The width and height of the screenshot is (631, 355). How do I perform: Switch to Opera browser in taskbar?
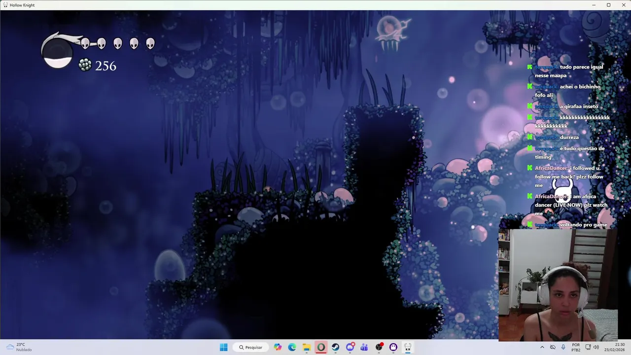tap(321, 347)
